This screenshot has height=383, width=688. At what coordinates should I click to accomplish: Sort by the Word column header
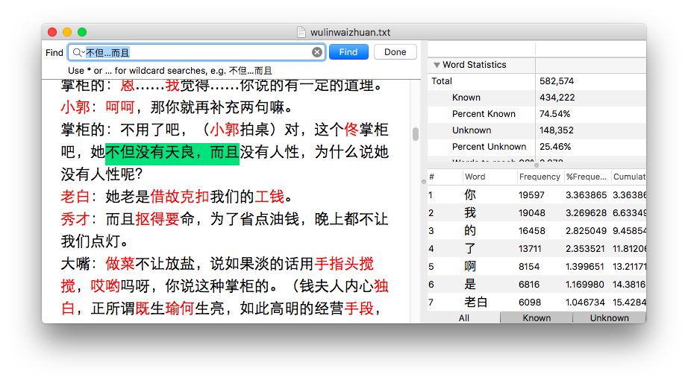(x=490, y=177)
